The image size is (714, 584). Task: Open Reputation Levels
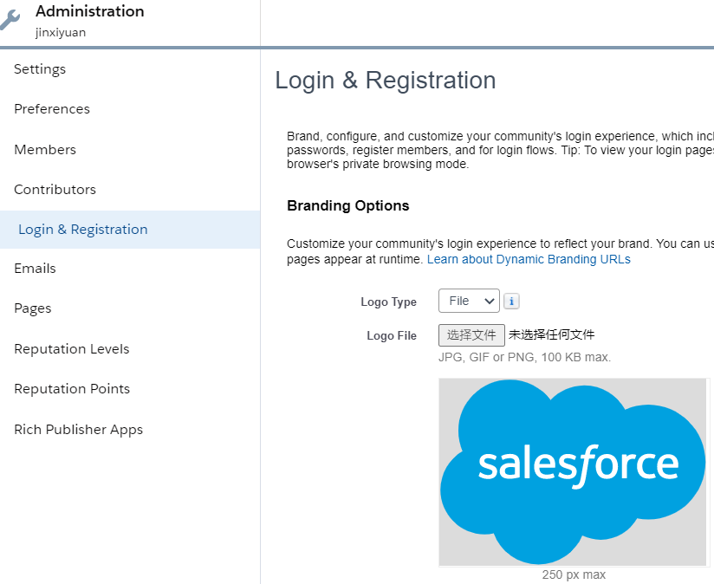[x=72, y=349]
